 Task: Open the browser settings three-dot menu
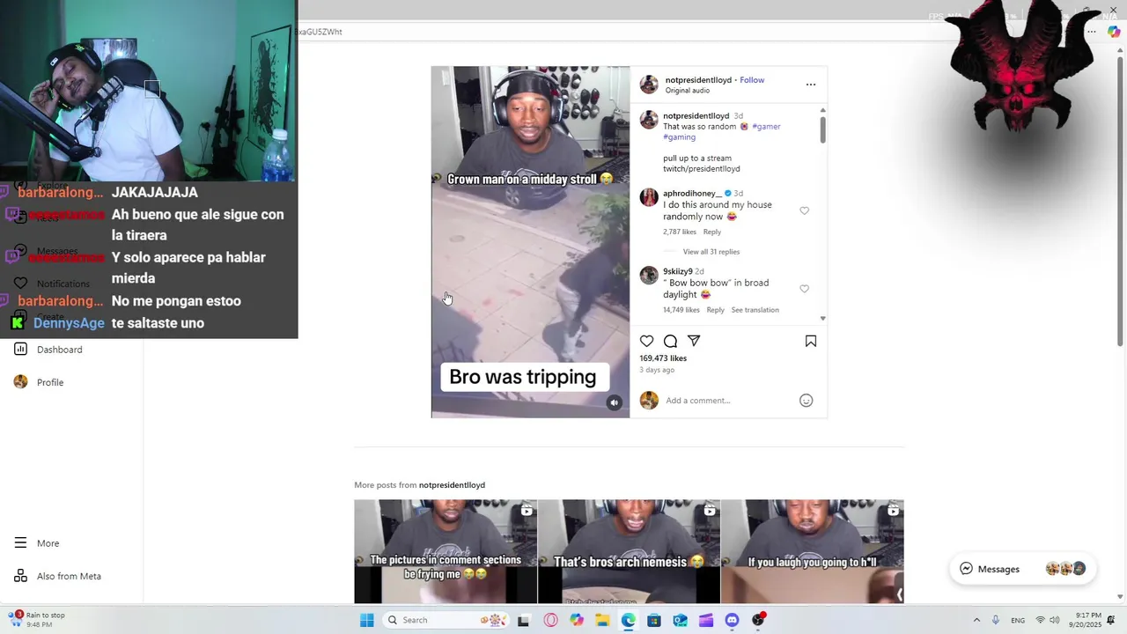click(x=1092, y=32)
